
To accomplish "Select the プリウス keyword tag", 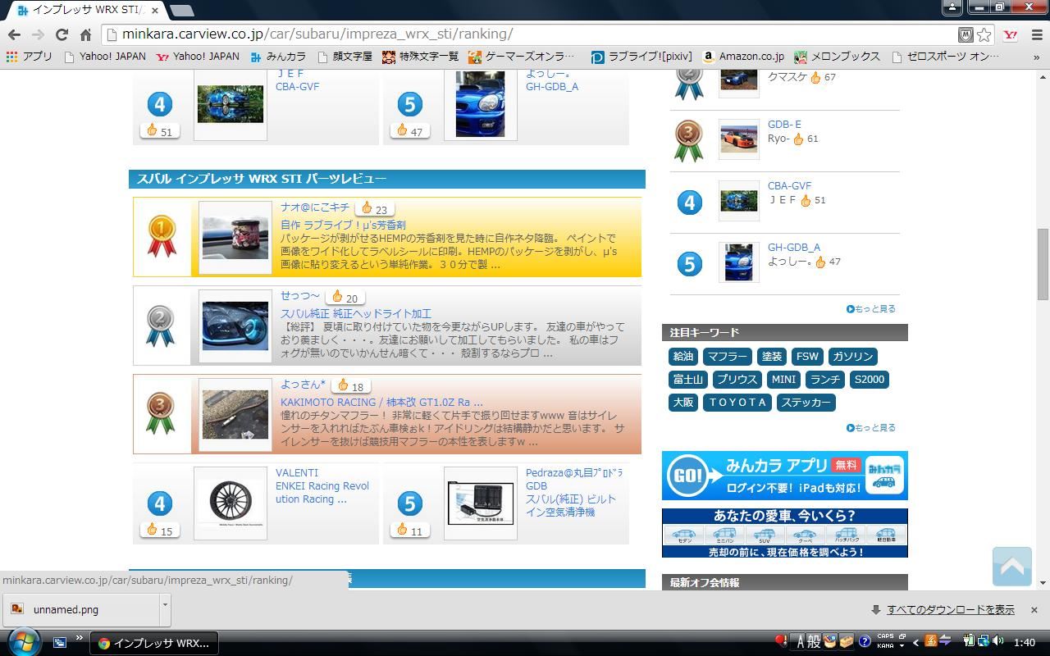I will pyautogui.click(x=737, y=380).
